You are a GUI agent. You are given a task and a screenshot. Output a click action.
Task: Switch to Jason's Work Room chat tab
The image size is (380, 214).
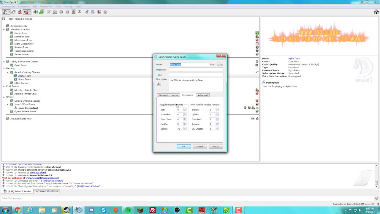tap(47, 191)
